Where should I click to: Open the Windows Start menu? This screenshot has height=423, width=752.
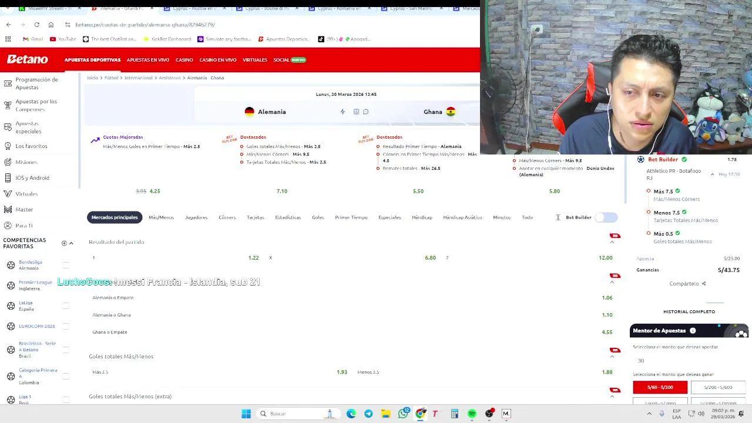click(x=246, y=414)
